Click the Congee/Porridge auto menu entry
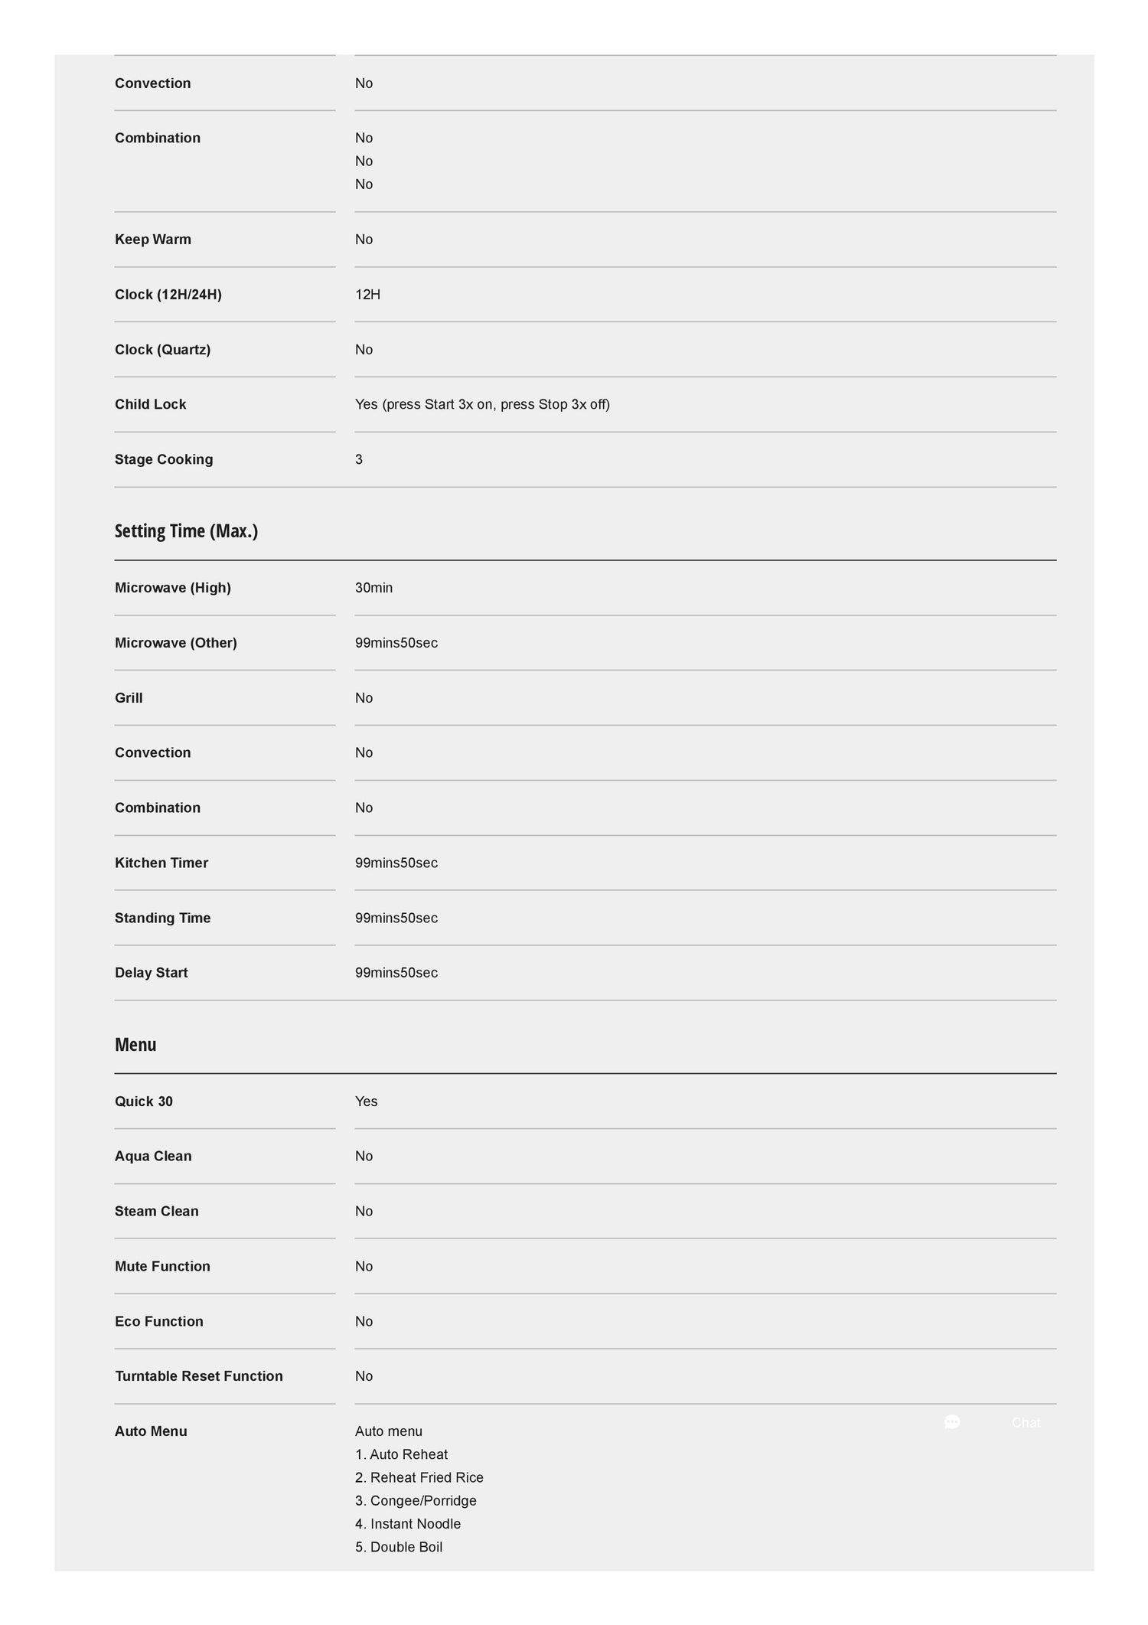Viewport: 1148px width, 1625px height. click(x=416, y=1500)
